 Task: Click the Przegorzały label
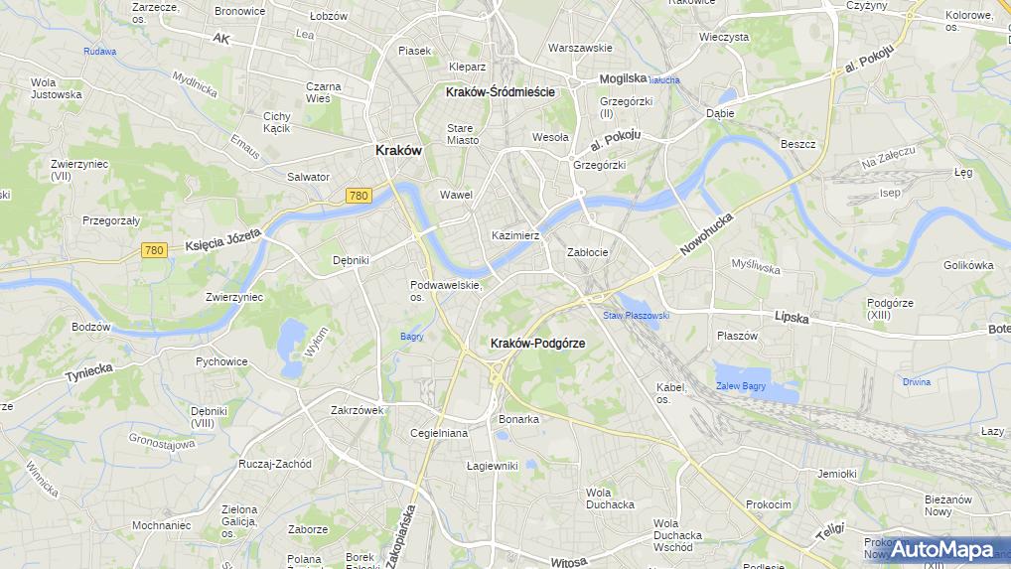[111, 221]
